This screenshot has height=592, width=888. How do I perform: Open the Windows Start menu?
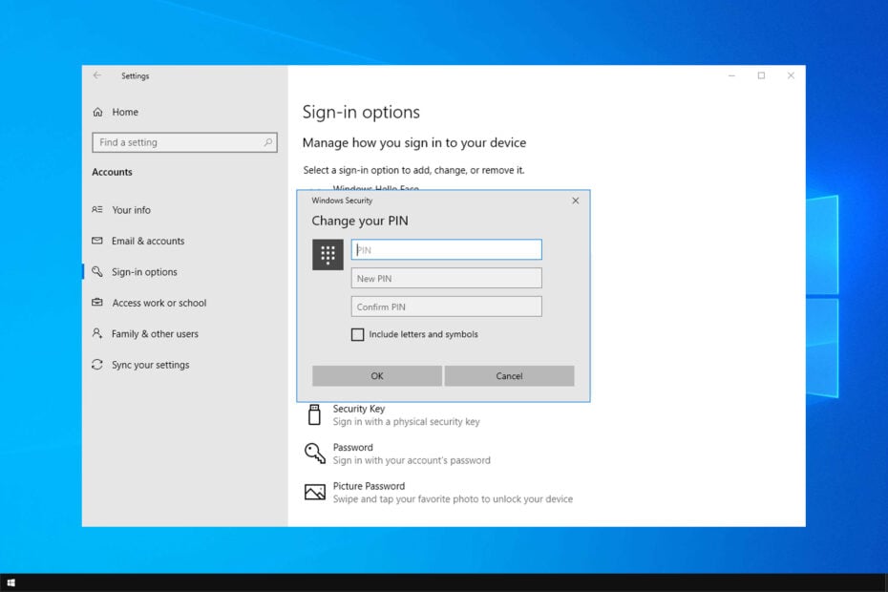(13, 580)
